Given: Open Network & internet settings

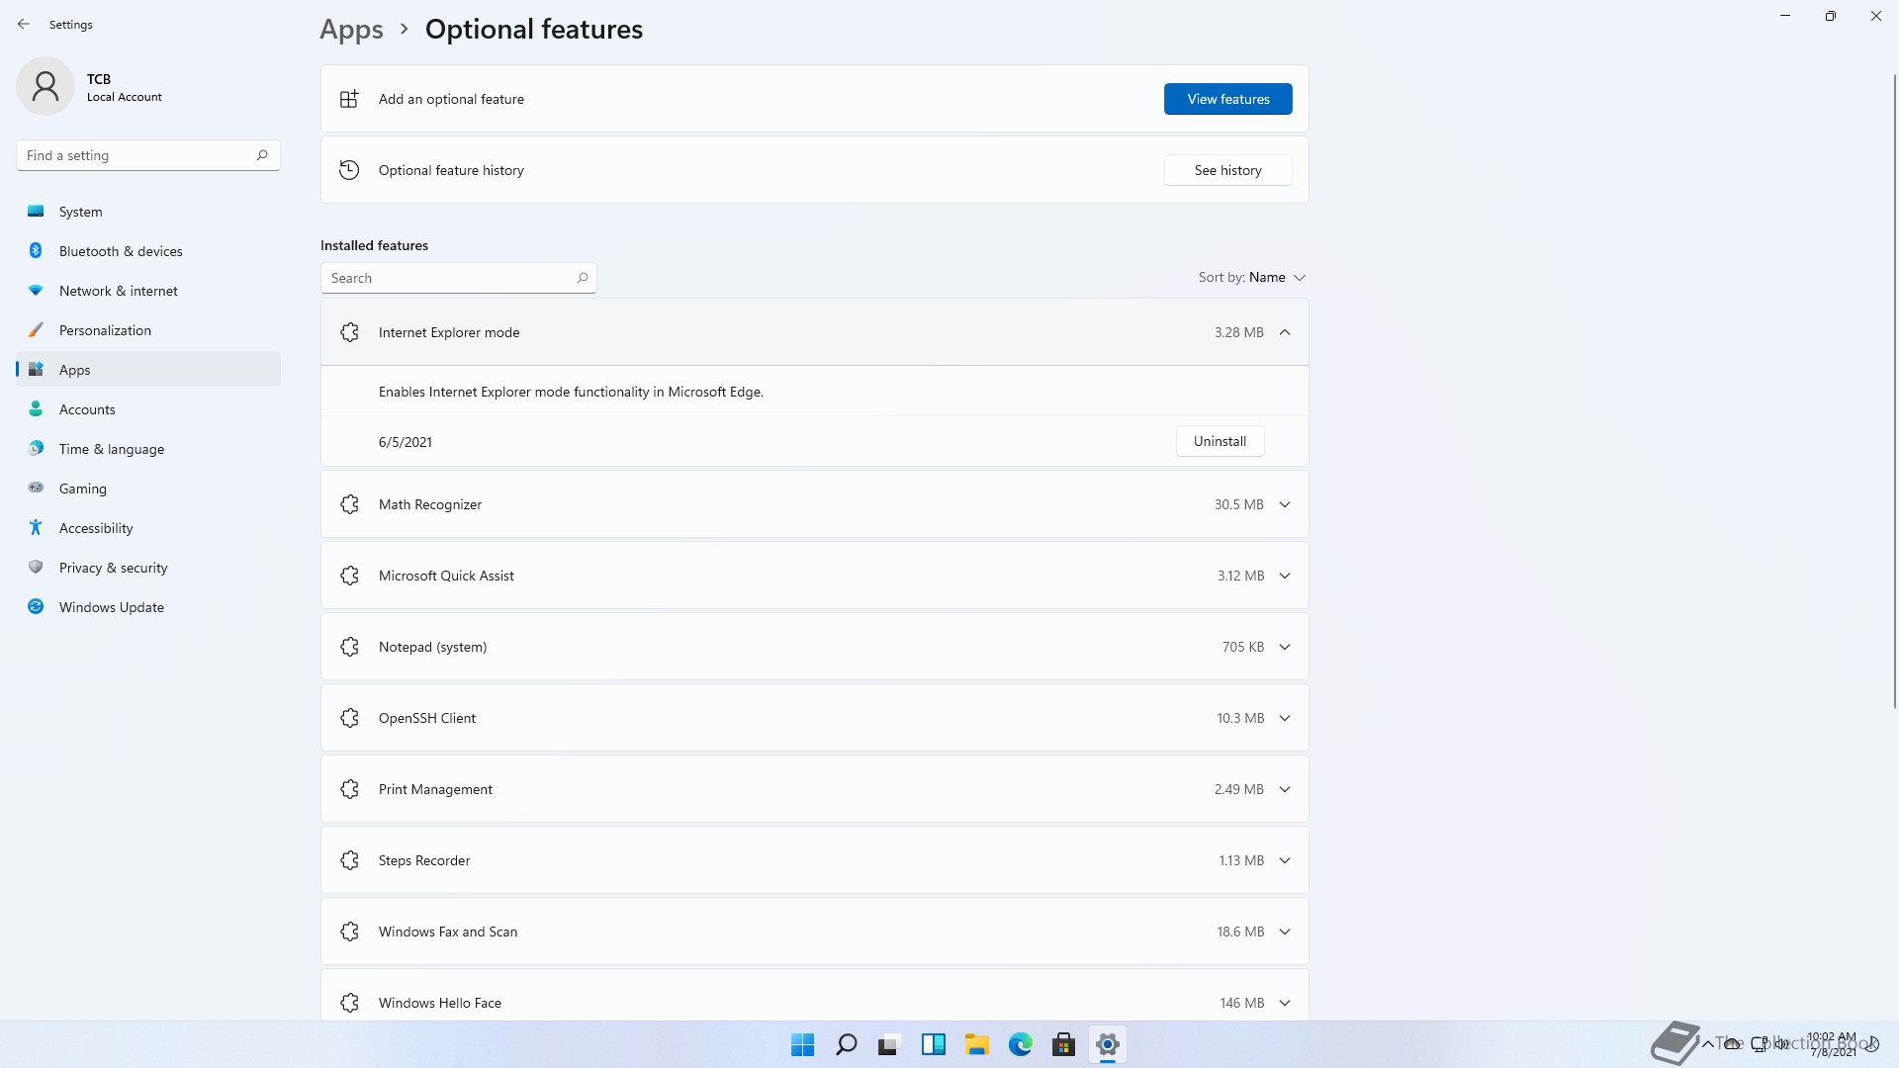Looking at the screenshot, I should (148, 291).
